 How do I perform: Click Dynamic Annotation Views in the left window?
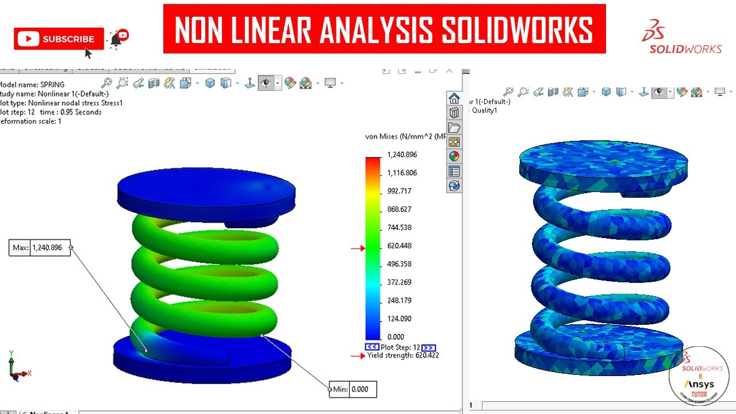169,83
